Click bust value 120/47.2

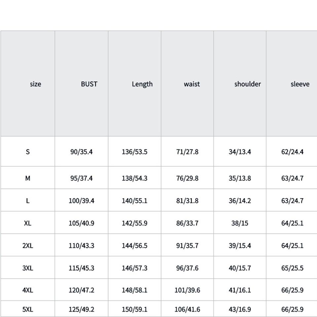click(82, 290)
